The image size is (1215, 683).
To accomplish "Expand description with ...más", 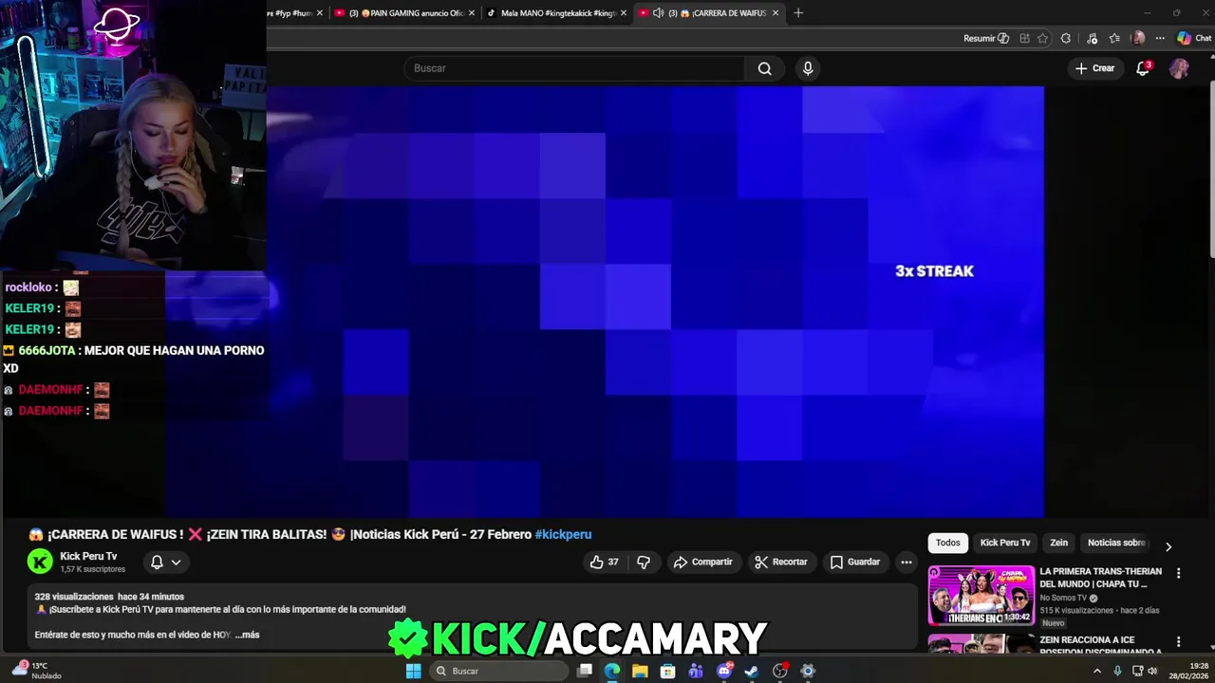I will tap(247, 635).
